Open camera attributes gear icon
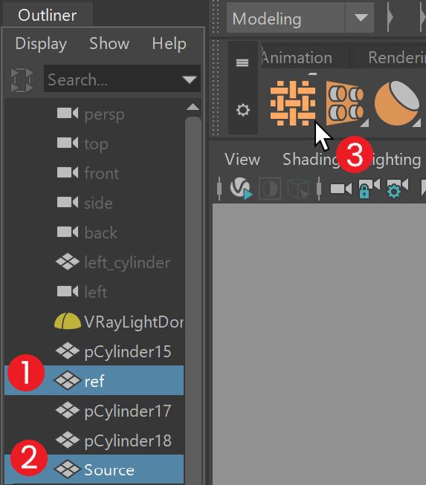This screenshot has height=485, width=426. [x=398, y=188]
